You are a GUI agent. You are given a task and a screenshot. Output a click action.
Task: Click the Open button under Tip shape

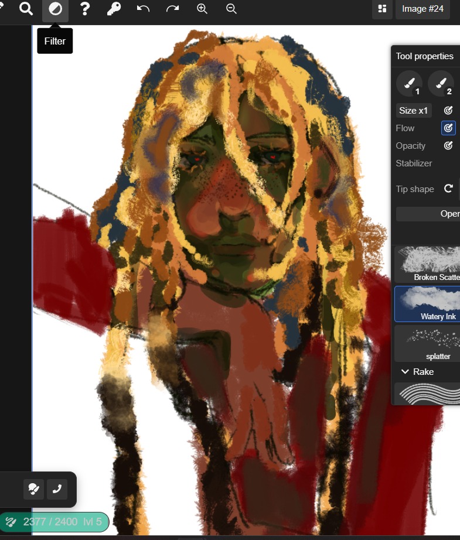pos(428,214)
